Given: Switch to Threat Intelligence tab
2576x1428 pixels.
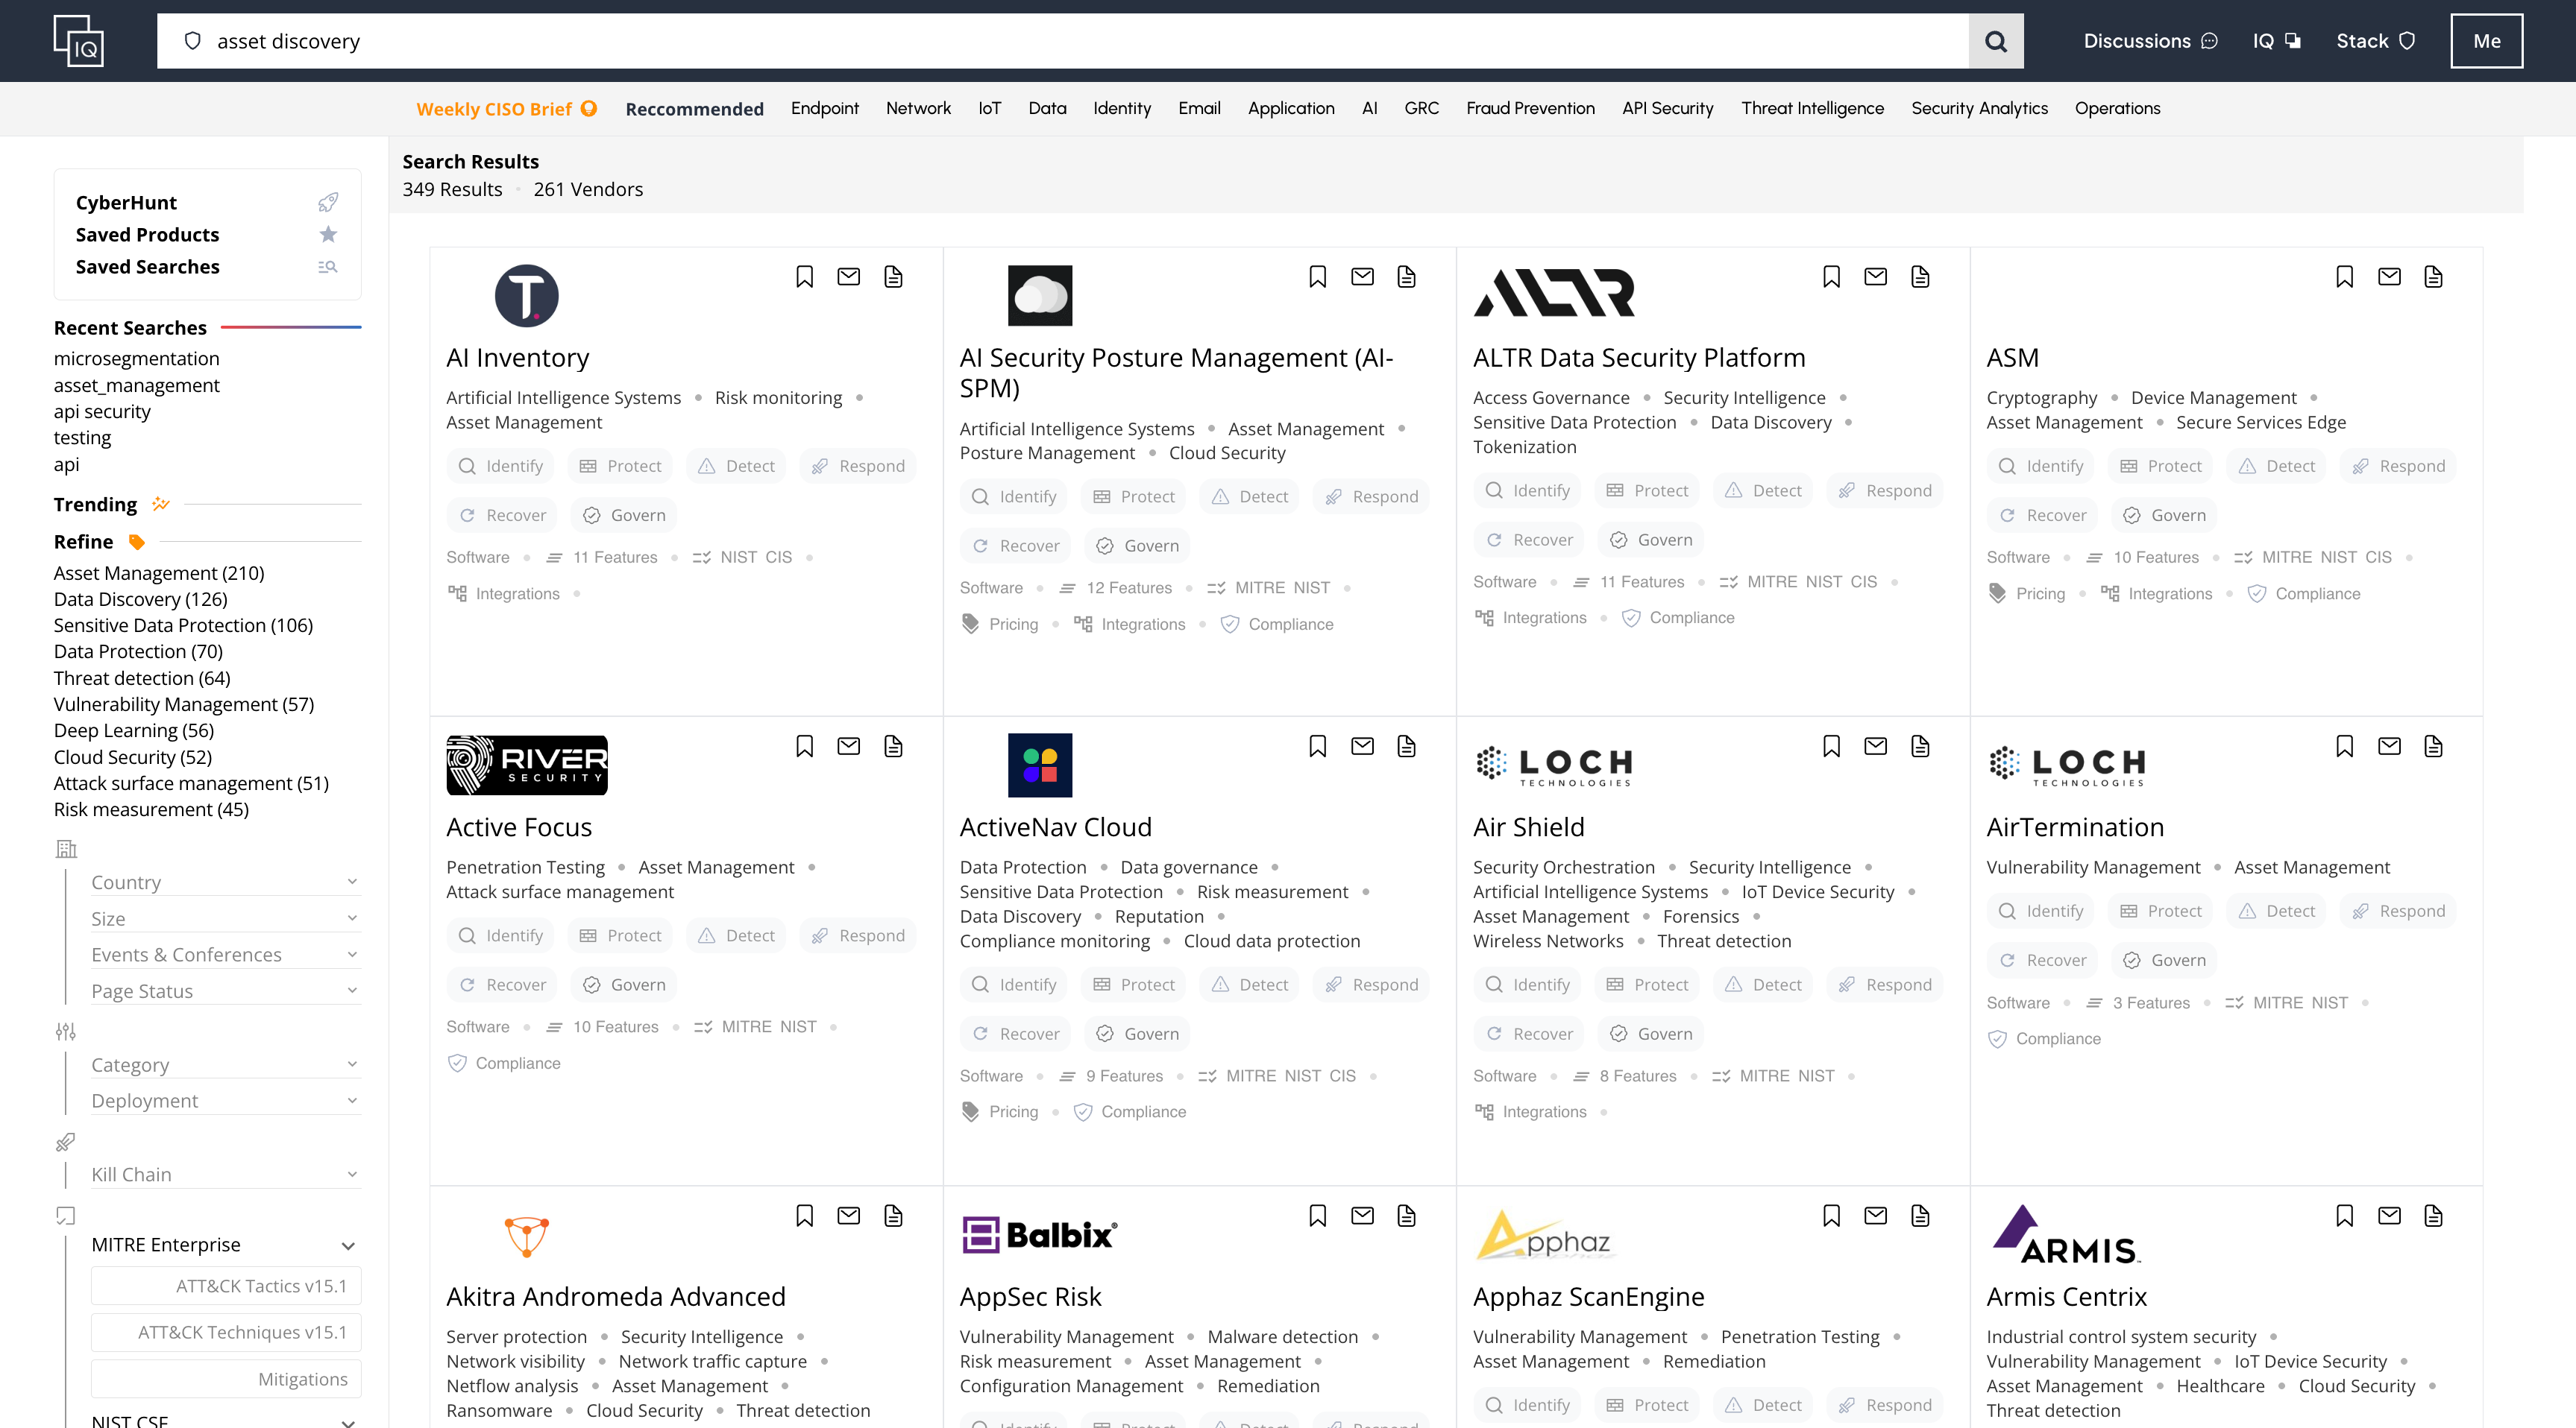Looking at the screenshot, I should (1811, 108).
